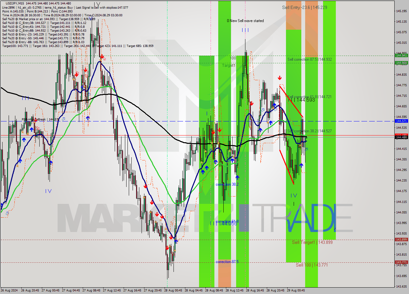The height and width of the screenshot is (294, 409).
Task: Click the 'Sell 100 | 143.771' label
Action: tap(312, 265)
